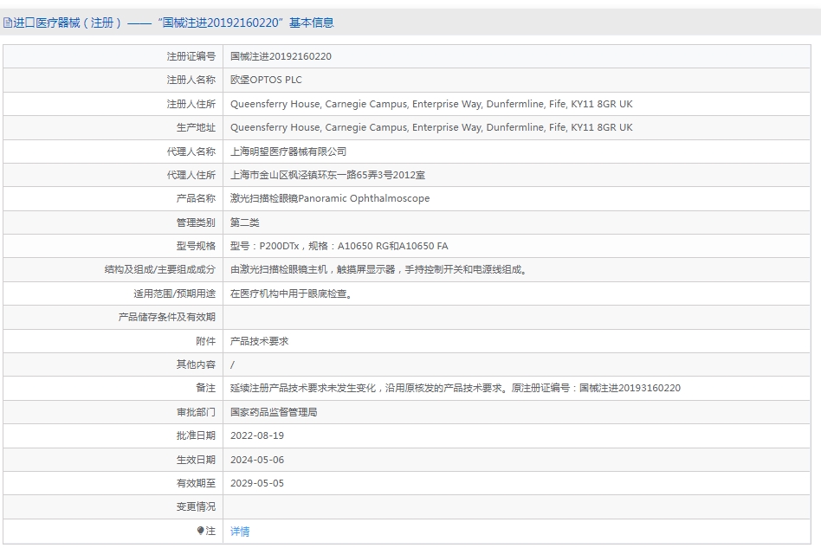Select the 第二类 value

(244, 222)
